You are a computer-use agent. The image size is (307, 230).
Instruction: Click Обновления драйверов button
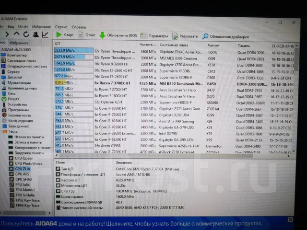click(x=225, y=36)
